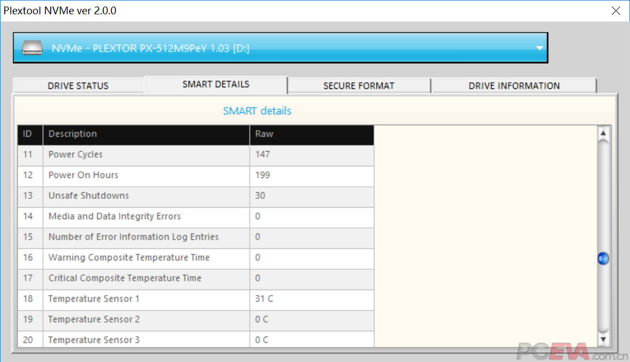Select the Power Cycles row

pos(196,155)
